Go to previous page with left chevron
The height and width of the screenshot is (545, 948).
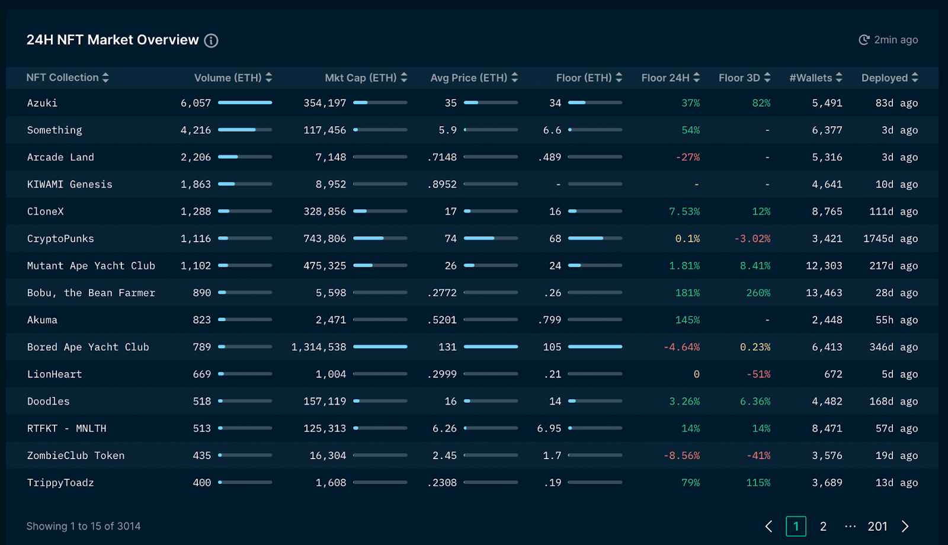768,526
